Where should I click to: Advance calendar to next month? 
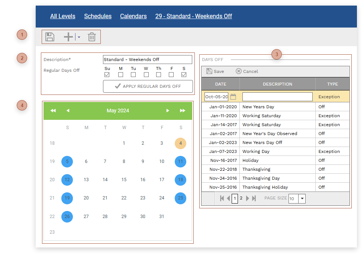168,111
